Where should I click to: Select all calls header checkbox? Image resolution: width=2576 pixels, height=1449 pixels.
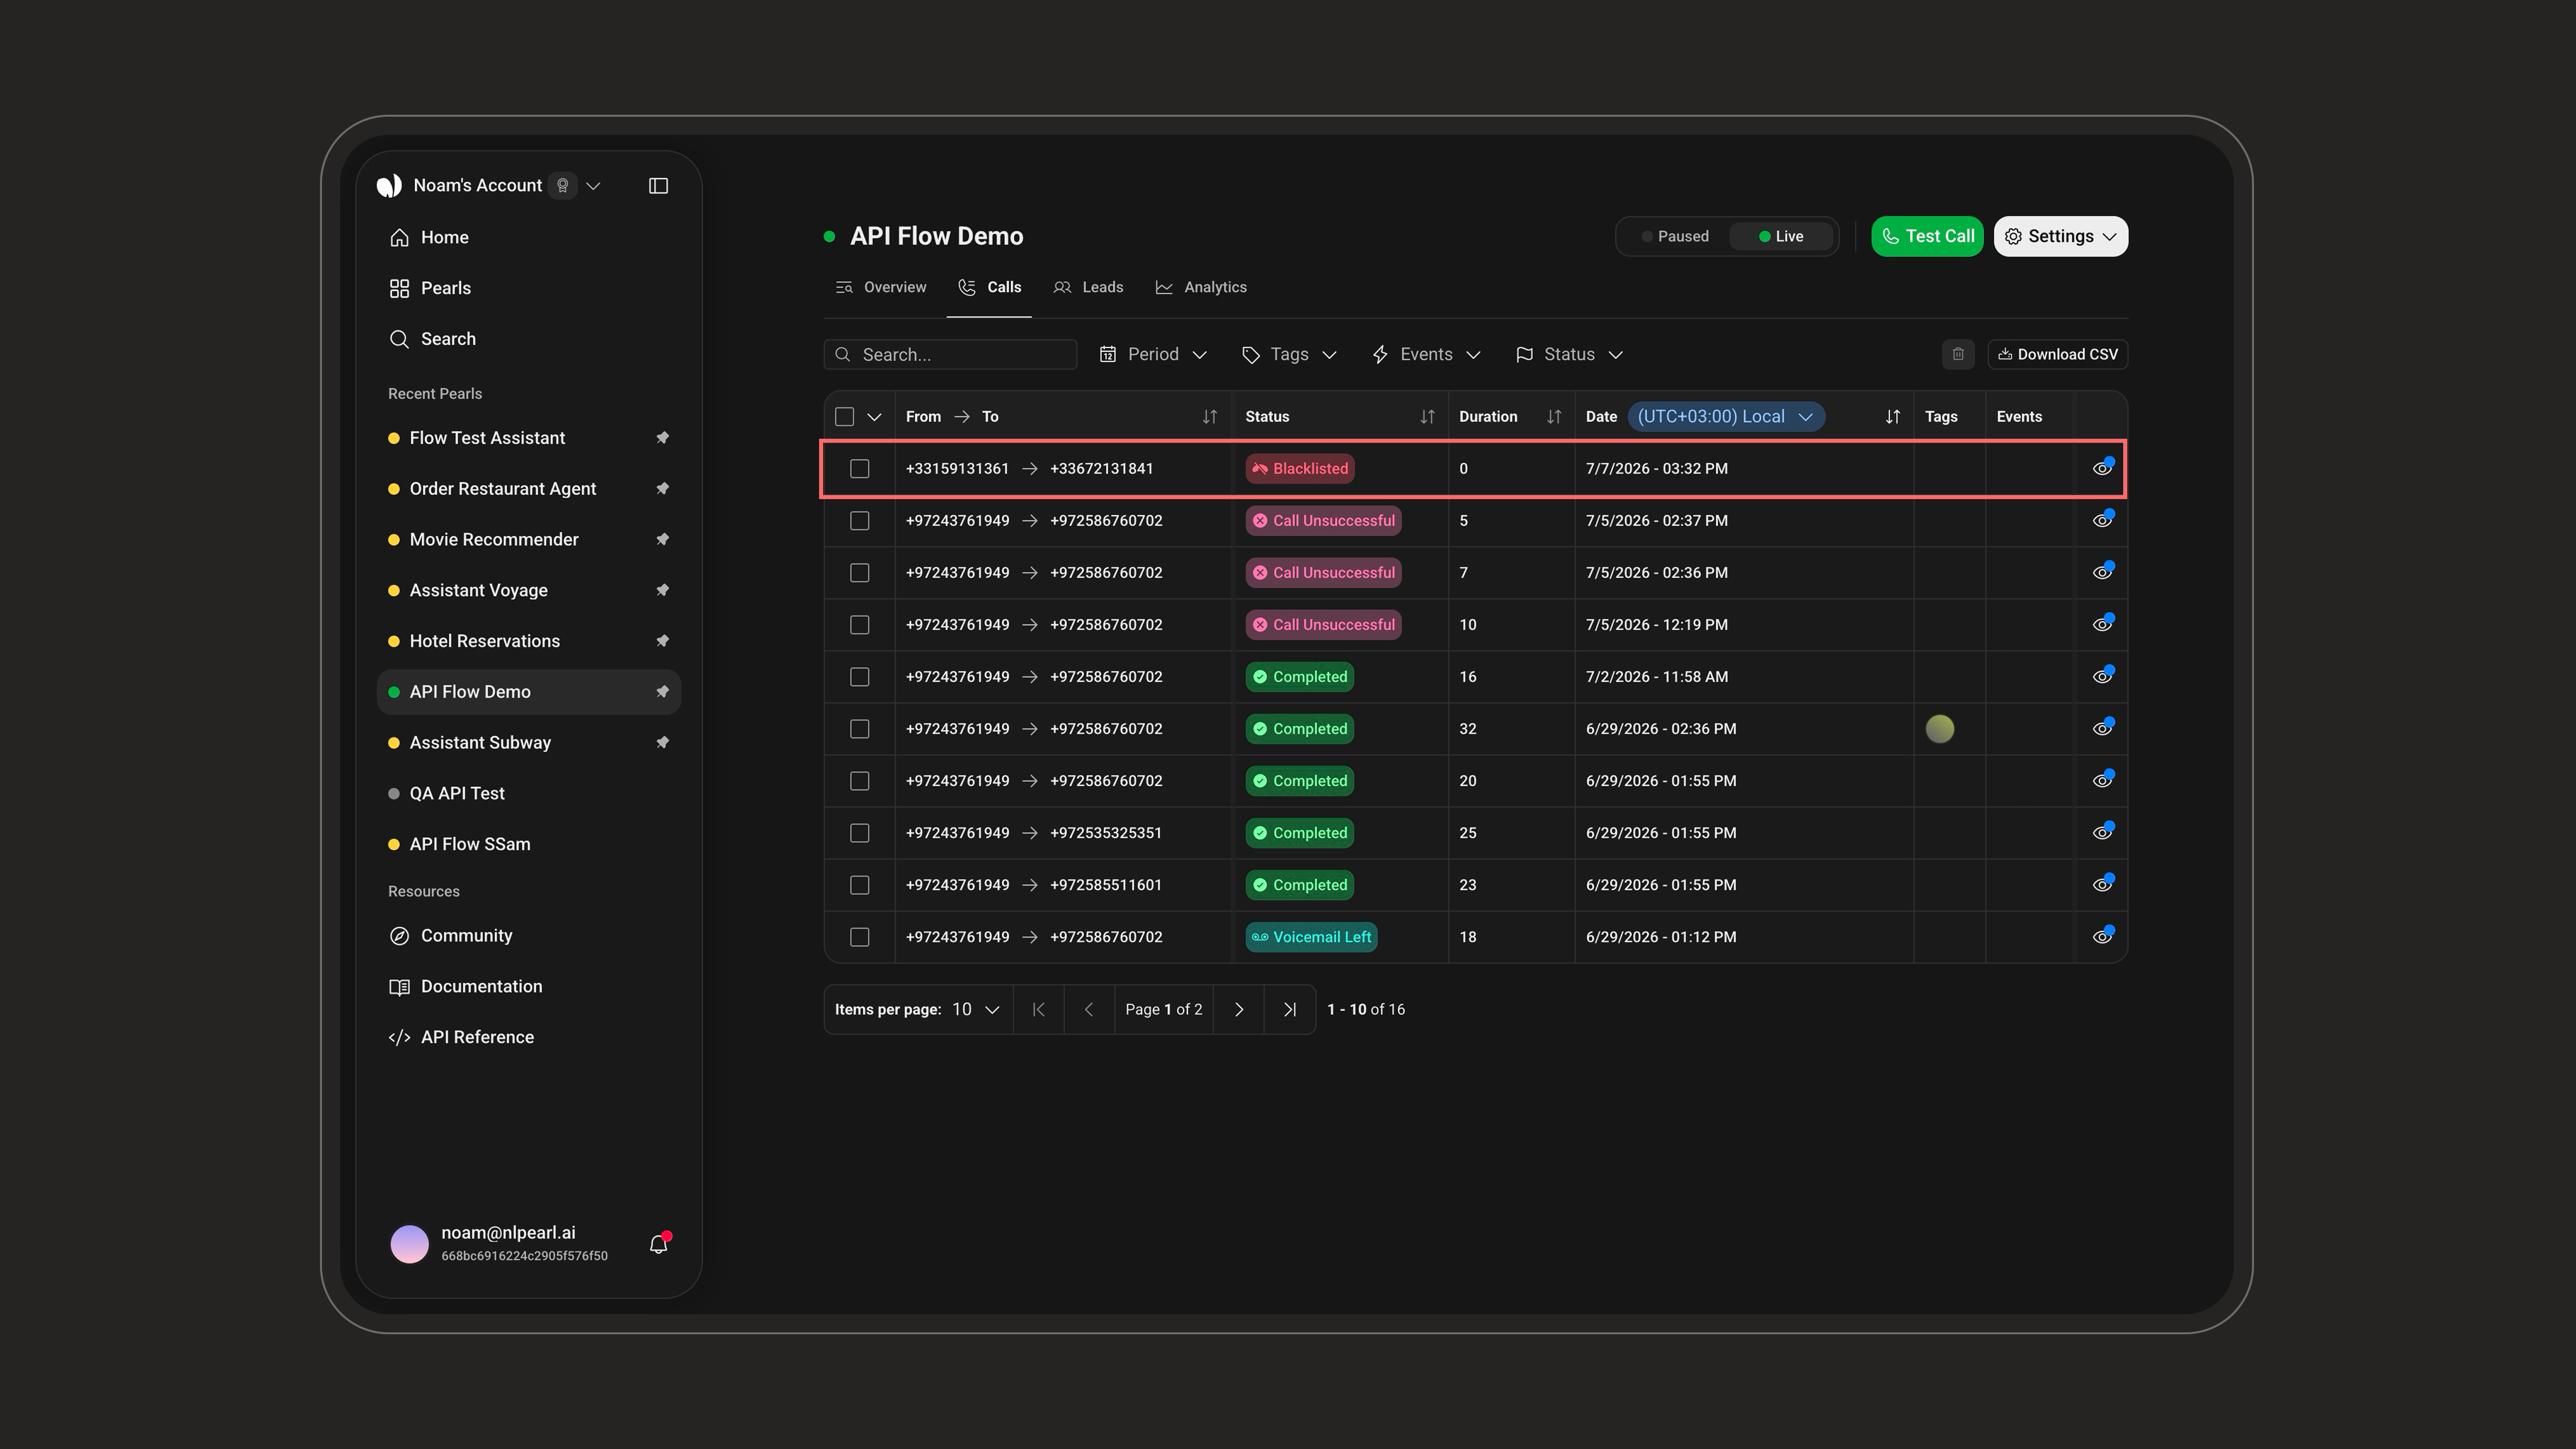tap(845, 417)
